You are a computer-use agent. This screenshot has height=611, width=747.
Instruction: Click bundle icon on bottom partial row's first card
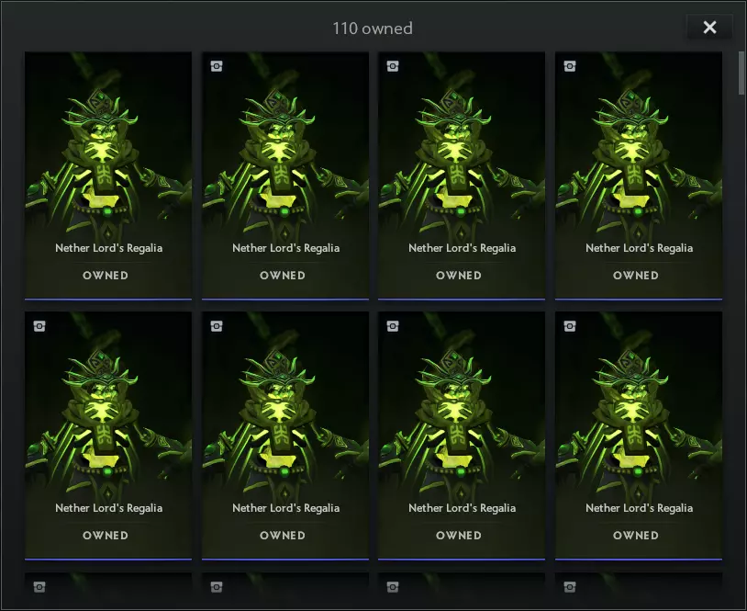[x=39, y=584]
